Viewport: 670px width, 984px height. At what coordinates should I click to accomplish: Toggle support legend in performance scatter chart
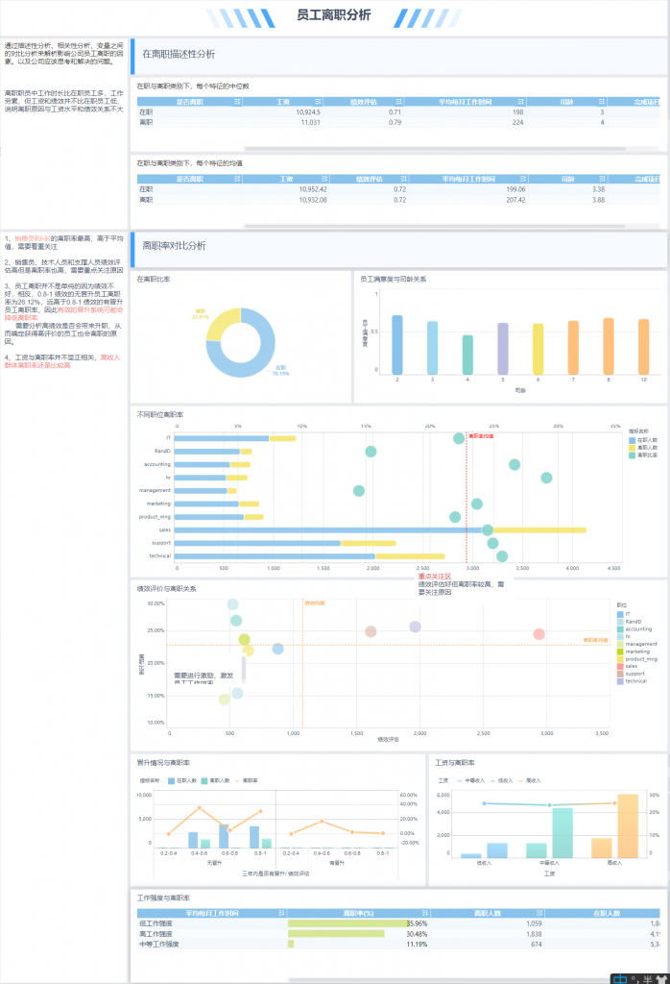631,674
